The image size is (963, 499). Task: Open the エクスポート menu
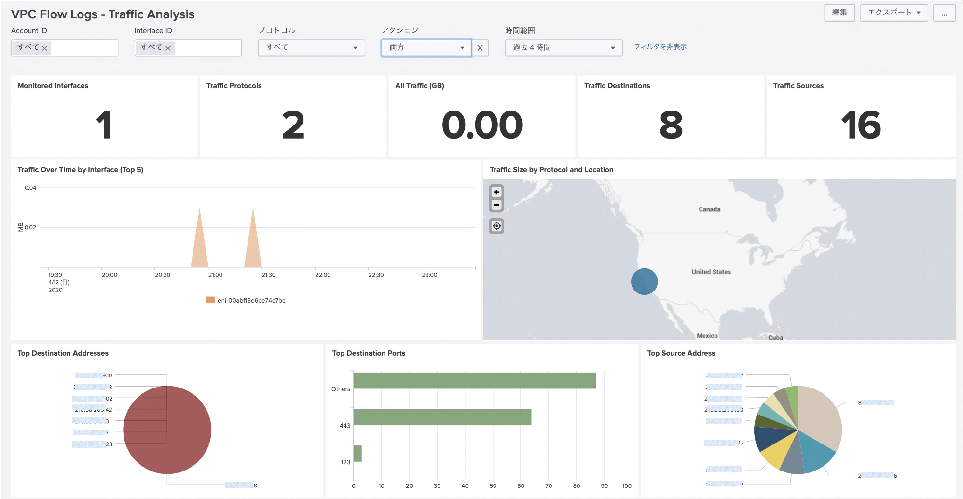894,13
